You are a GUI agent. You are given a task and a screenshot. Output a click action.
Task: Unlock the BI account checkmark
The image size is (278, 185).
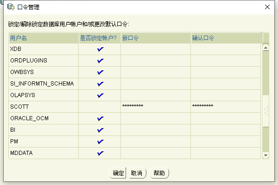(x=100, y=130)
